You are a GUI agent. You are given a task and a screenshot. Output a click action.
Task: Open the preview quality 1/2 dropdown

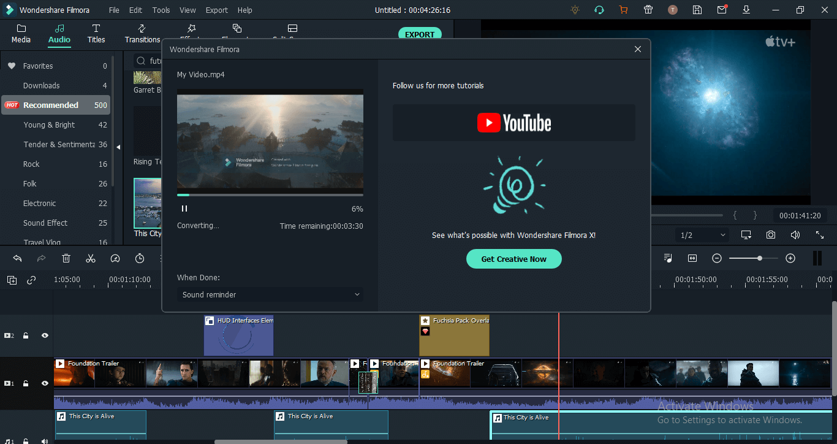click(703, 235)
